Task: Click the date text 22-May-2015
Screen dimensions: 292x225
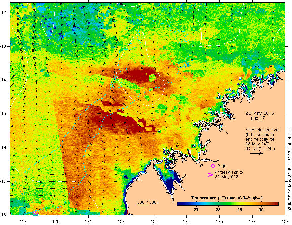Action: 259,113
